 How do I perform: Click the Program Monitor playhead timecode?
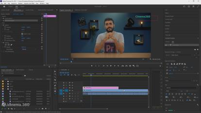[x=64, y=59]
